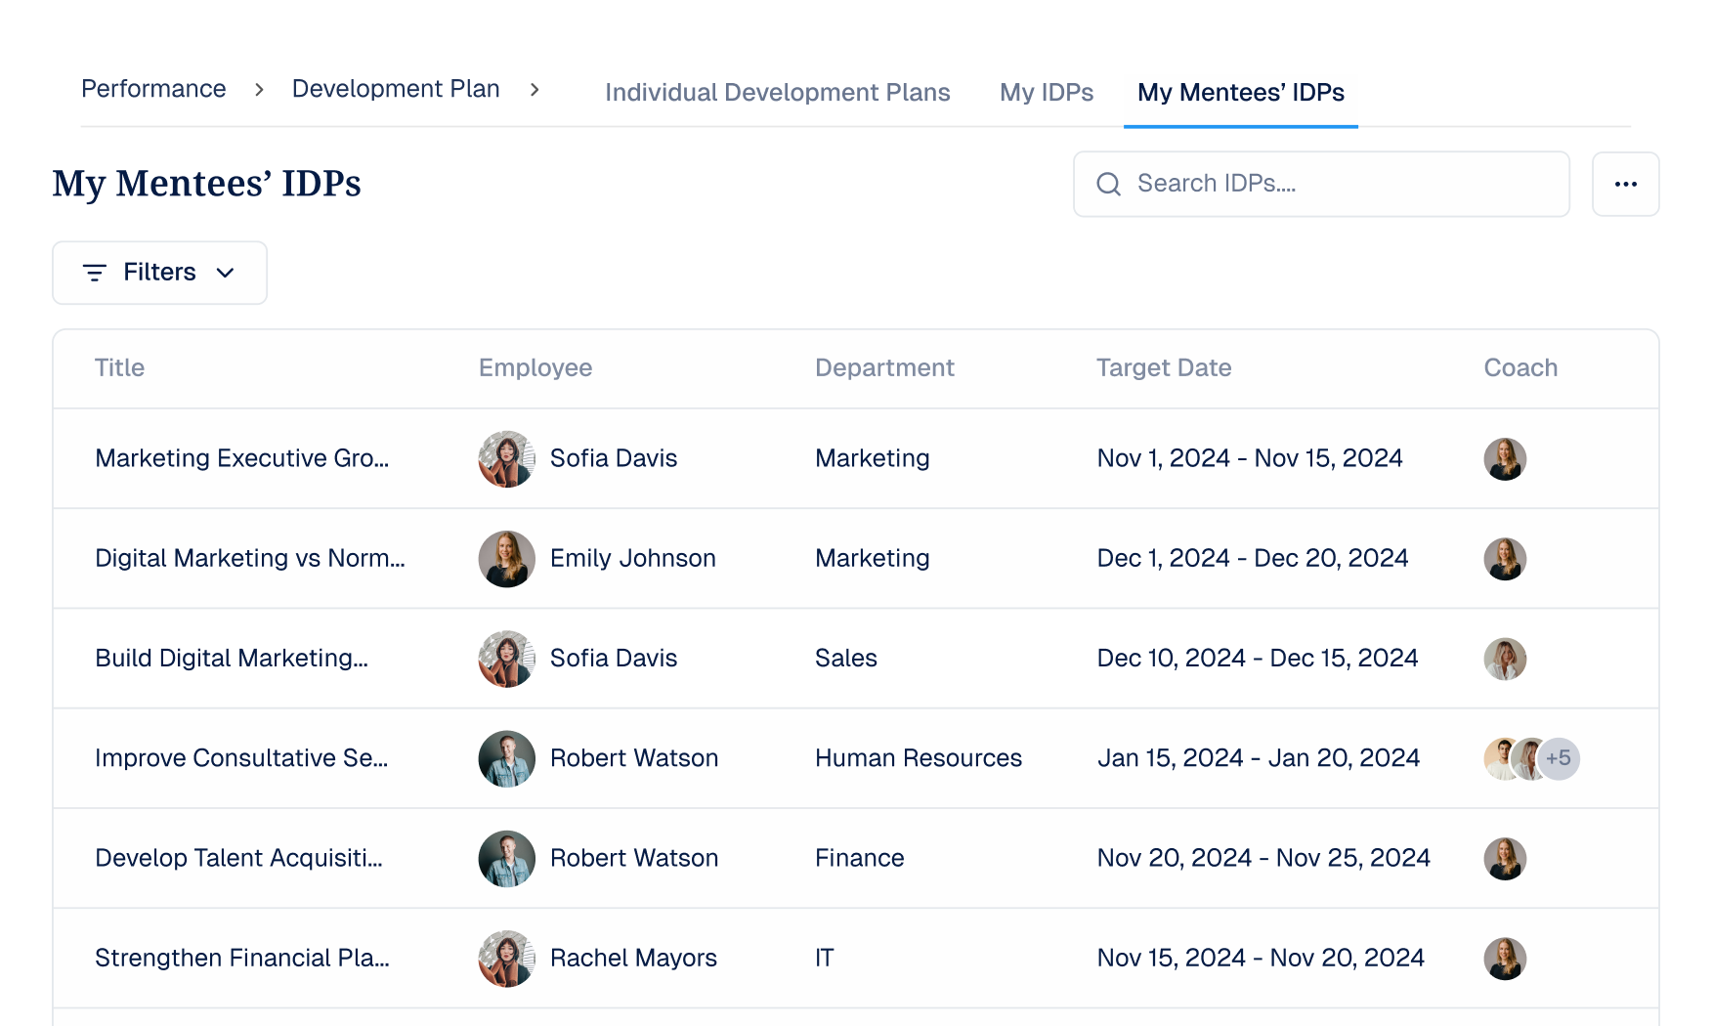The image size is (1712, 1026).
Task: Click date Dec 1, 2024 - Dec 20, 2024
Action: 1253,558
